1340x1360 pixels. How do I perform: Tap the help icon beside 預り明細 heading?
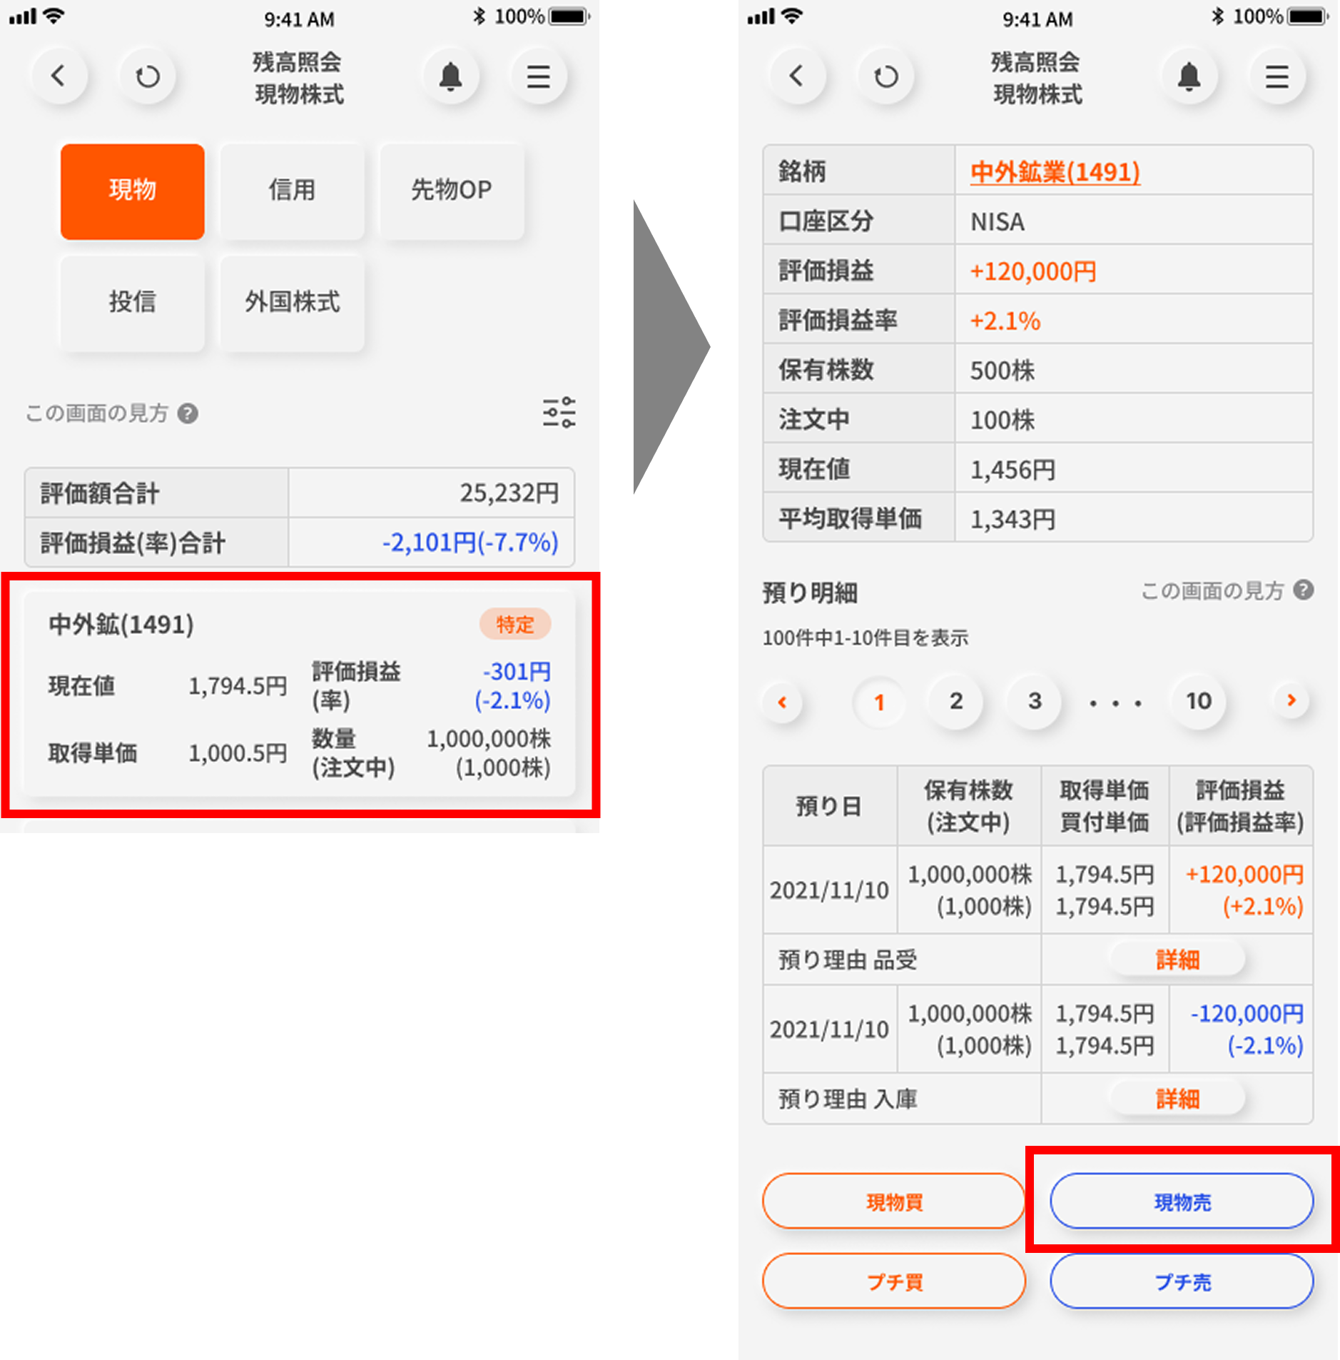(x=1304, y=590)
